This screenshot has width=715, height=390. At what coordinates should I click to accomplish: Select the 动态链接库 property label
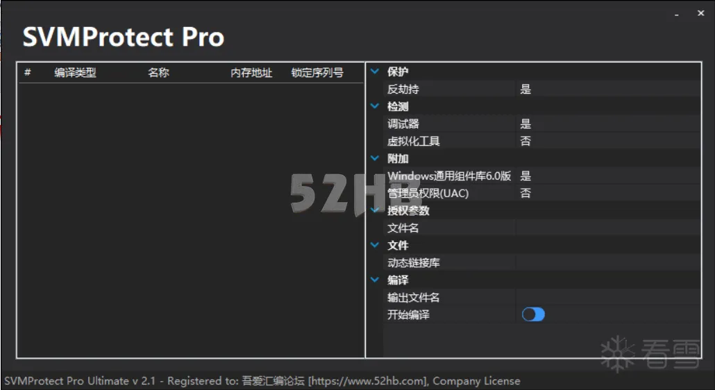coord(414,262)
